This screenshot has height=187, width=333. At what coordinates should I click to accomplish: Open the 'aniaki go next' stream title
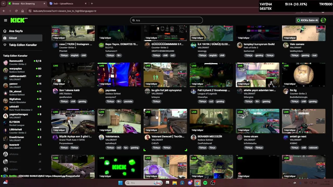(298, 136)
